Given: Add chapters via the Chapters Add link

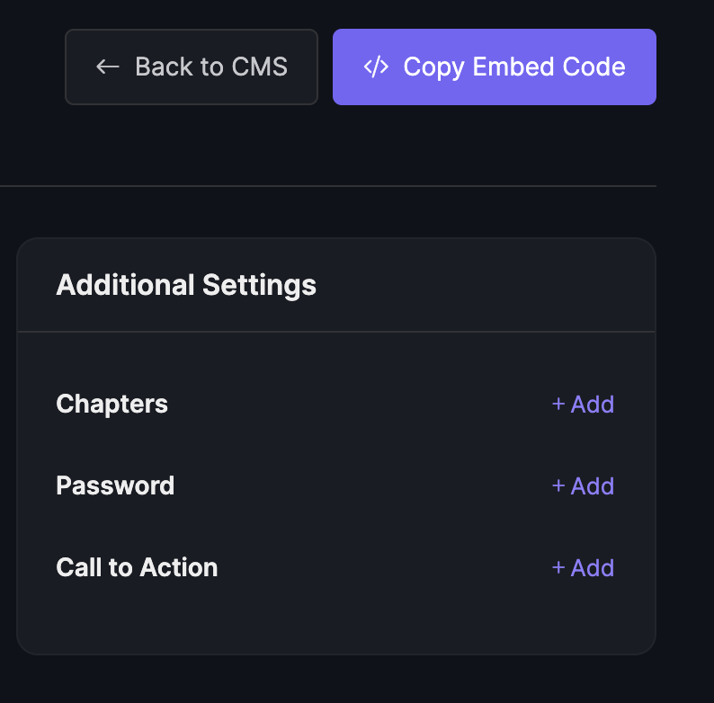Looking at the screenshot, I should pyautogui.click(x=583, y=404).
